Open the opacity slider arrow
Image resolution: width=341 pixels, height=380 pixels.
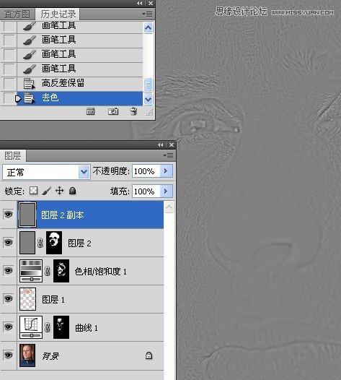[x=166, y=171]
